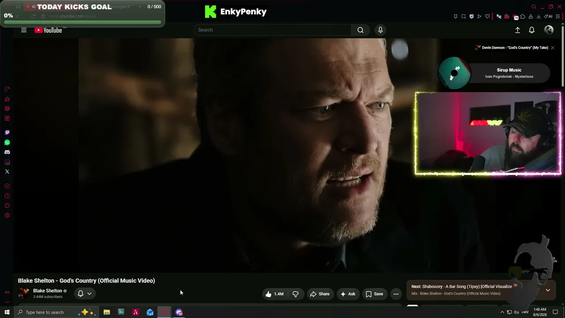Expand the notification options chevron

point(89,293)
